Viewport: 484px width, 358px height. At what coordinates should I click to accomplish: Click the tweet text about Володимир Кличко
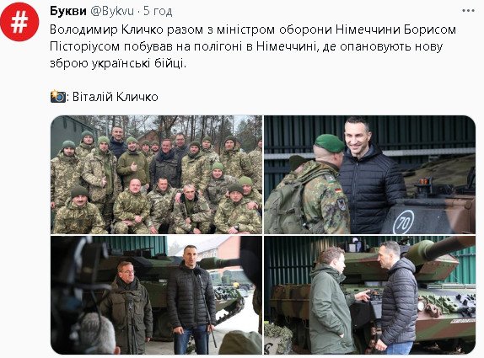coord(253,46)
